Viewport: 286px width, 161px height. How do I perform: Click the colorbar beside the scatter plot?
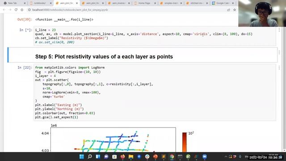(185, 142)
